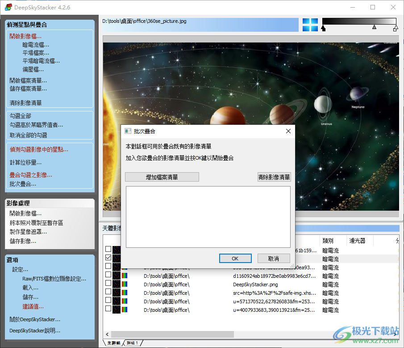Switch to the 主群組 tab
This screenshot has width=404, height=348.
click(113, 343)
